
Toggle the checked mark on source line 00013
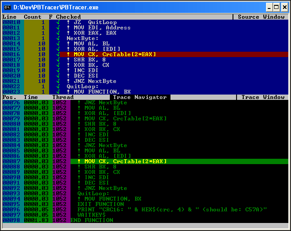(58, 38)
